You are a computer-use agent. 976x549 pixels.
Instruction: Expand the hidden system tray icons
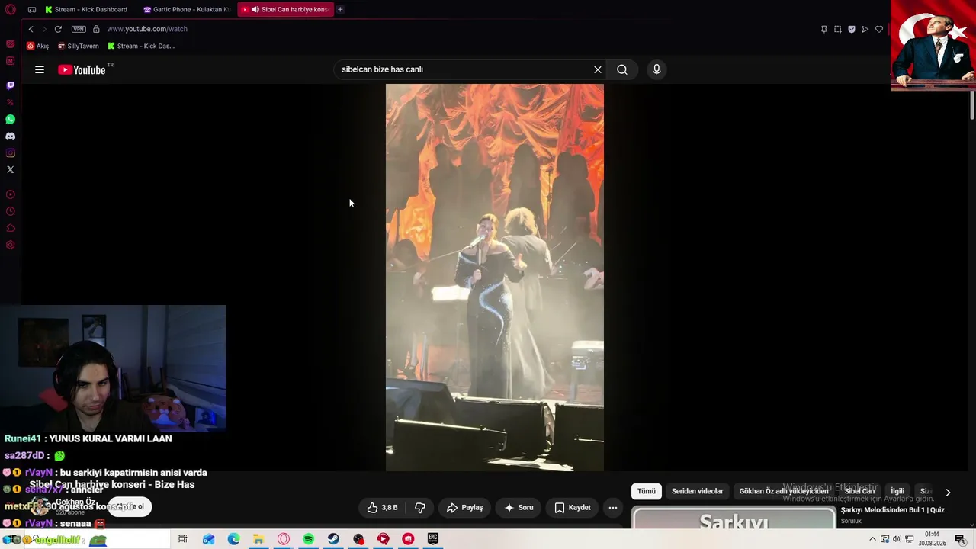(x=872, y=539)
